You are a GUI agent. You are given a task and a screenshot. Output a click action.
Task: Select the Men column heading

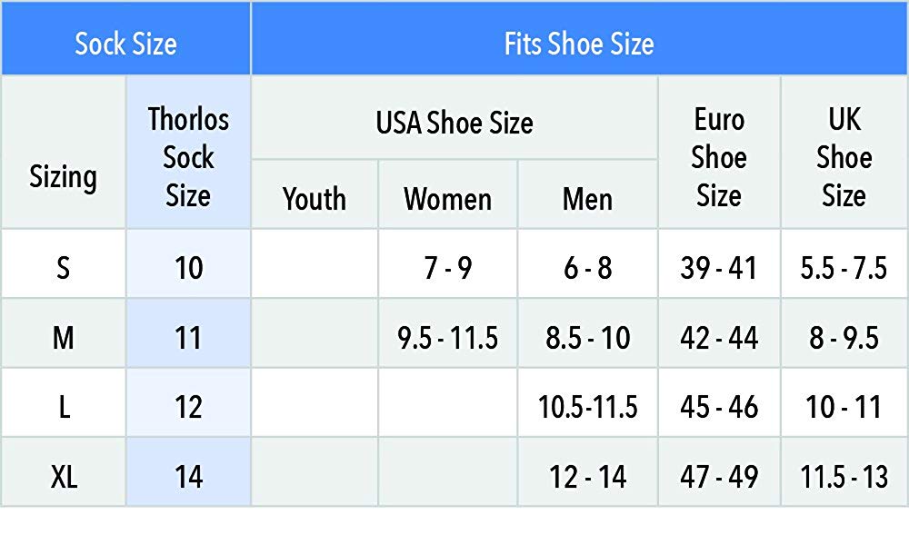[x=588, y=194]
